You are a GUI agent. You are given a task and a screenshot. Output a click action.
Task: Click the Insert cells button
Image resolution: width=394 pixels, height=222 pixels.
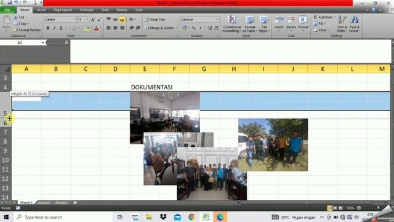279,23
